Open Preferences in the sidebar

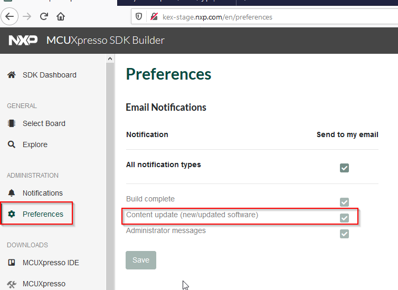[43, 214]
